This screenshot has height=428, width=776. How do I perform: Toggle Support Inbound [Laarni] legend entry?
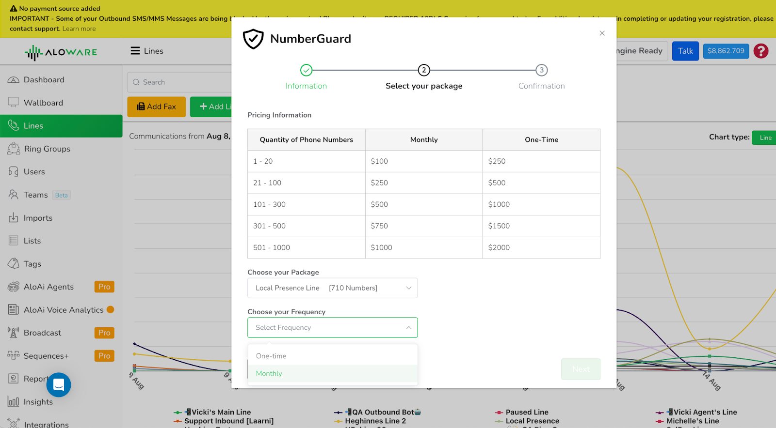[224, 421]
